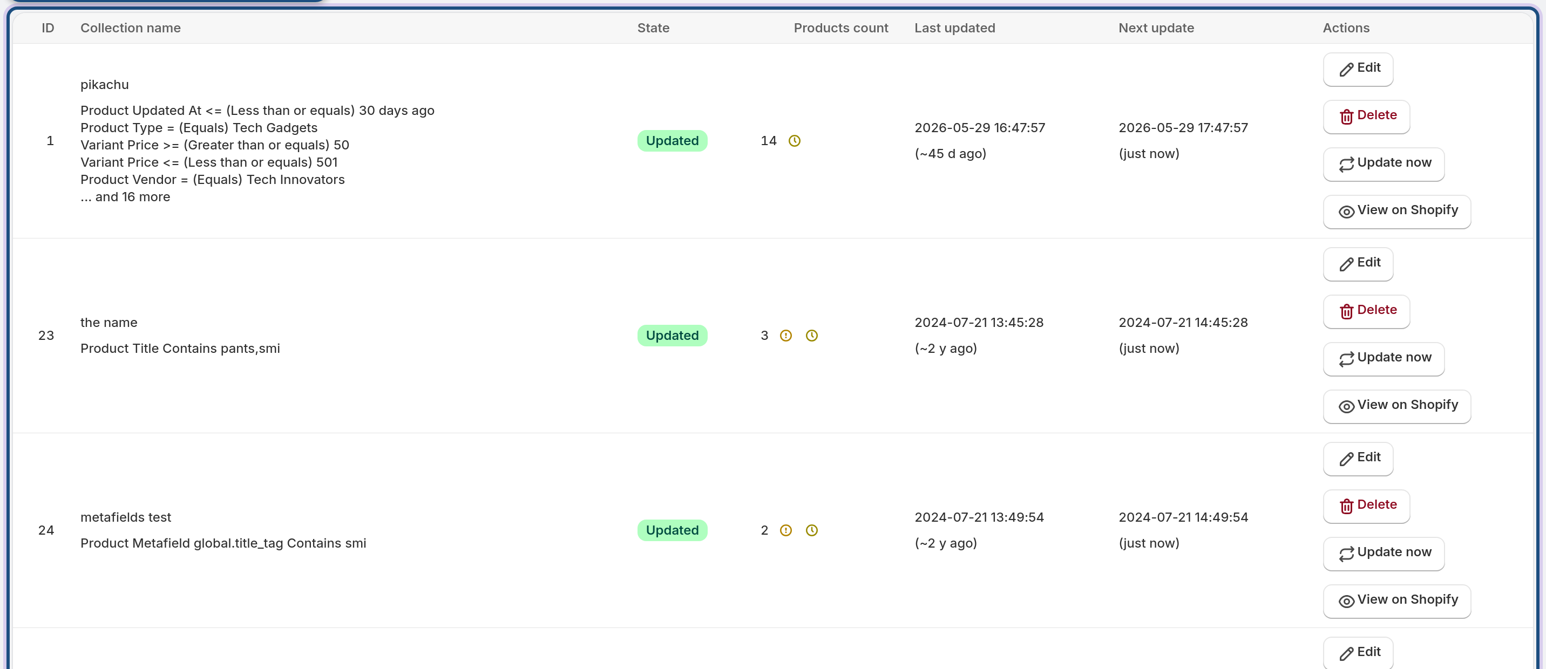Click the Updated badge in metafields test row

pyautogui.click(x=672, y=530)
